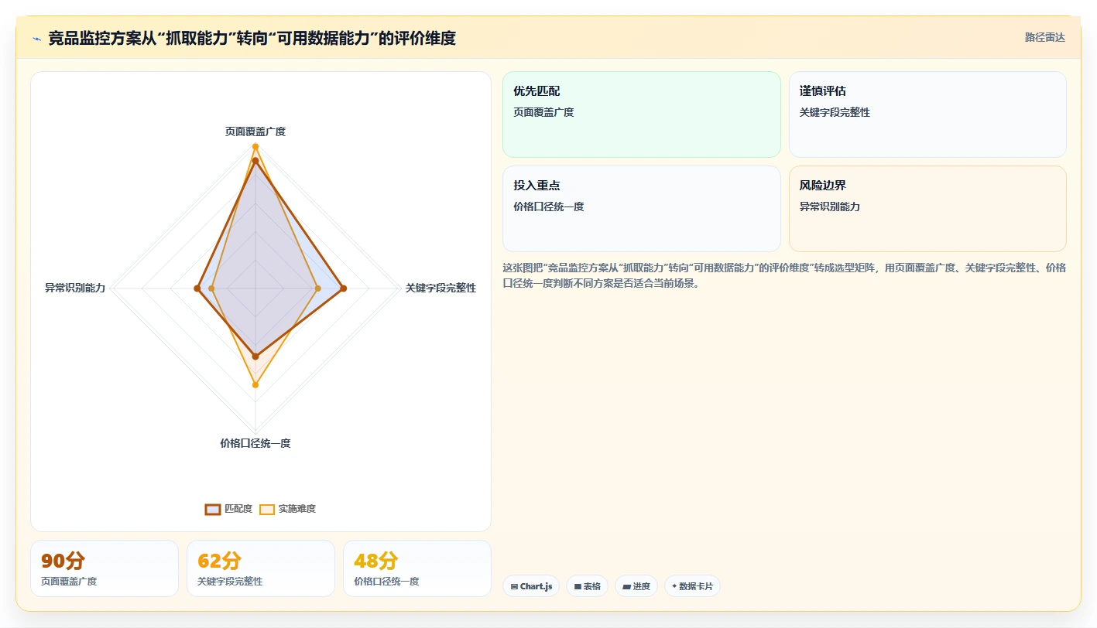Click 页面覆盖广度 text in 优先匹配 card
The height and width of the screenshot is (628, 1097).
tap(543, 112)
